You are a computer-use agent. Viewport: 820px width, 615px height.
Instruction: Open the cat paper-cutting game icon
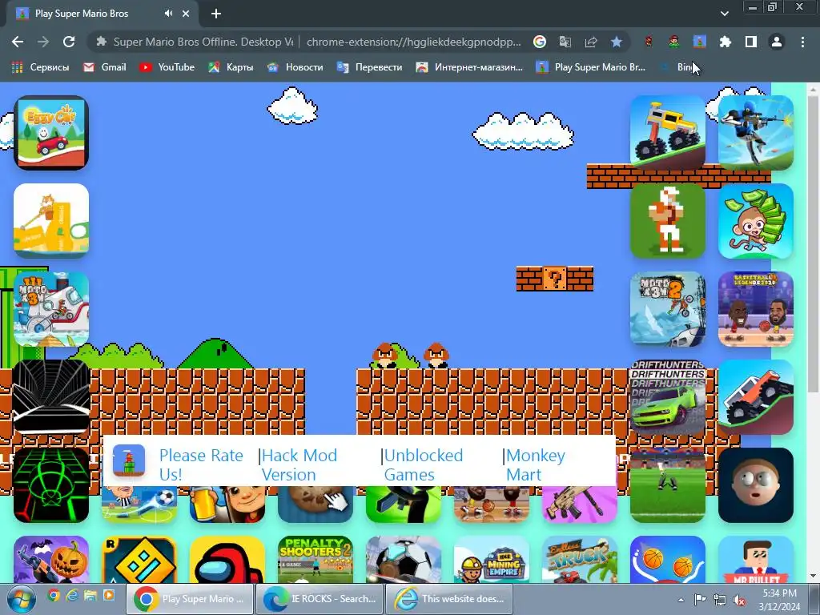point(51,221)
